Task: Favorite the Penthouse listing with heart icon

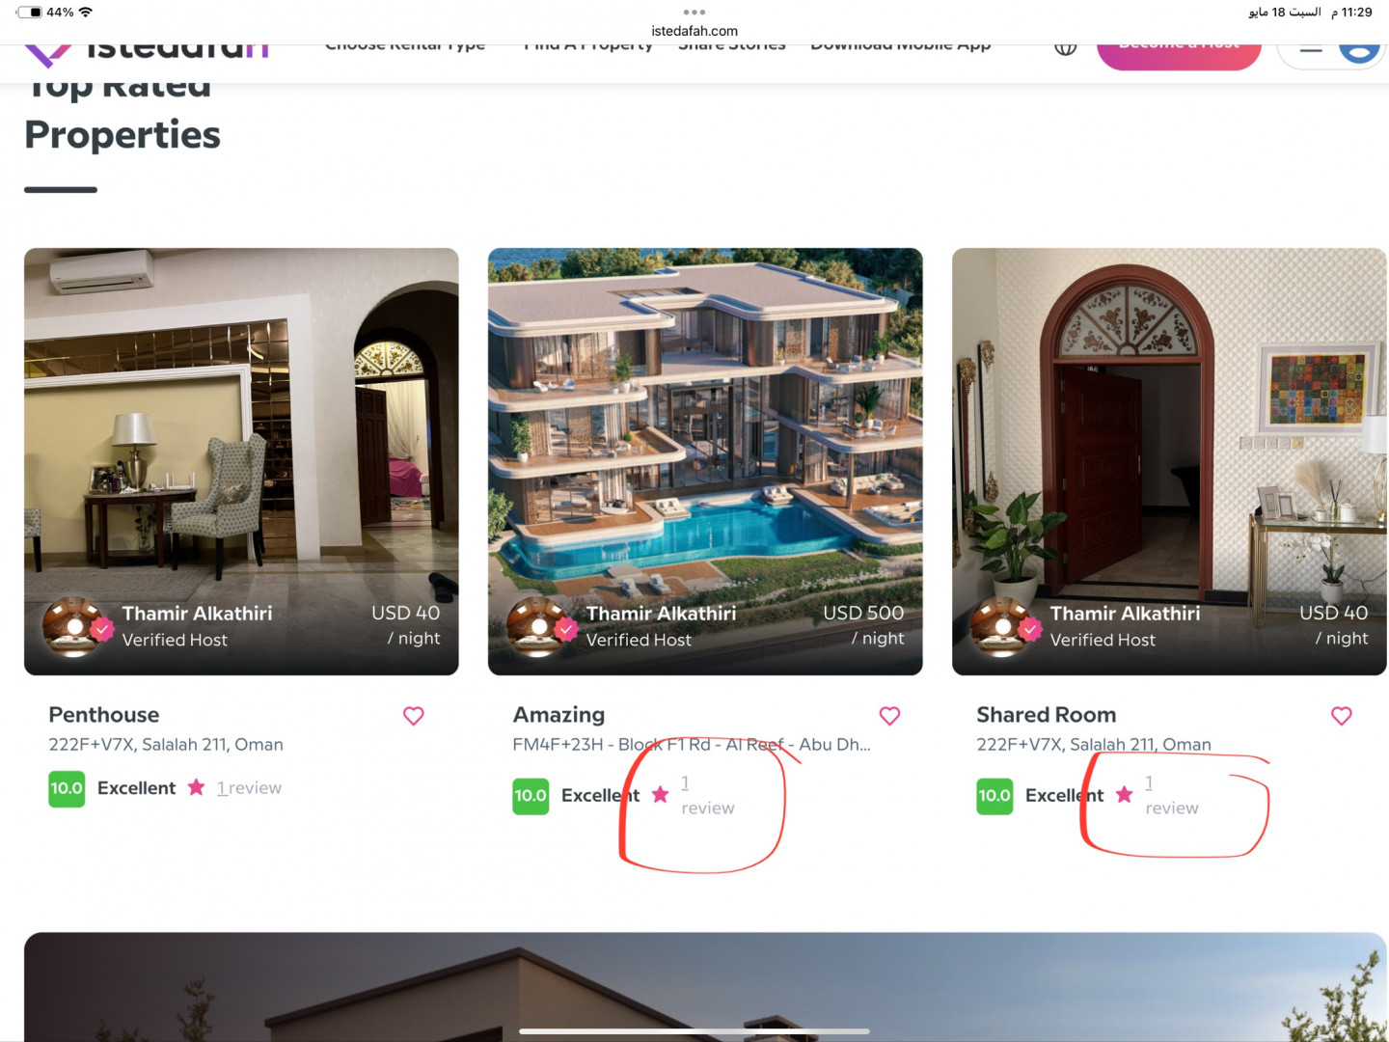Action: pos(414,716)
